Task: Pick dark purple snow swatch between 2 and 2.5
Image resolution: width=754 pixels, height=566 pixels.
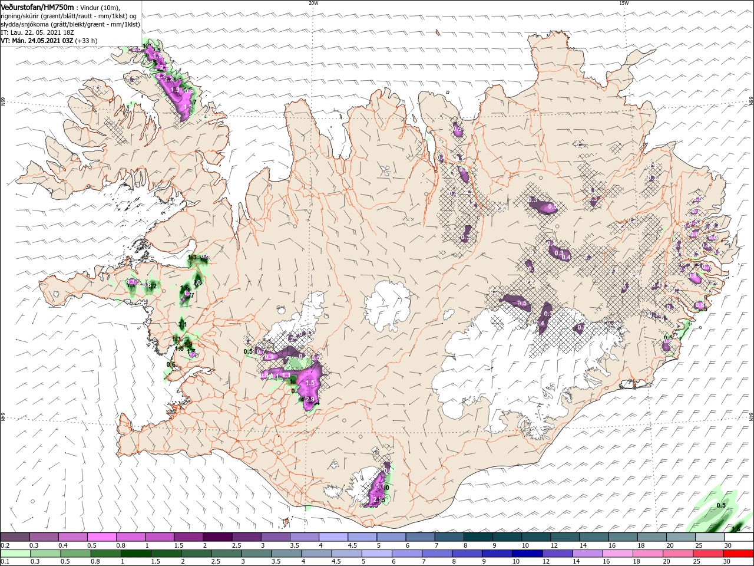Action: coord(217,537)
